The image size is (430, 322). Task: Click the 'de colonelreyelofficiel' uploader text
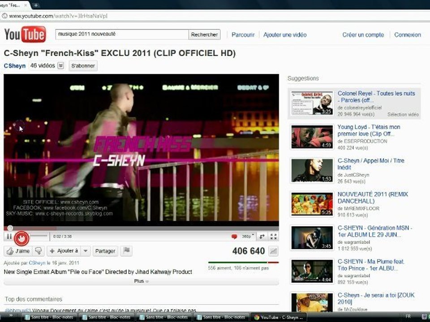click(x=360, y=108)
